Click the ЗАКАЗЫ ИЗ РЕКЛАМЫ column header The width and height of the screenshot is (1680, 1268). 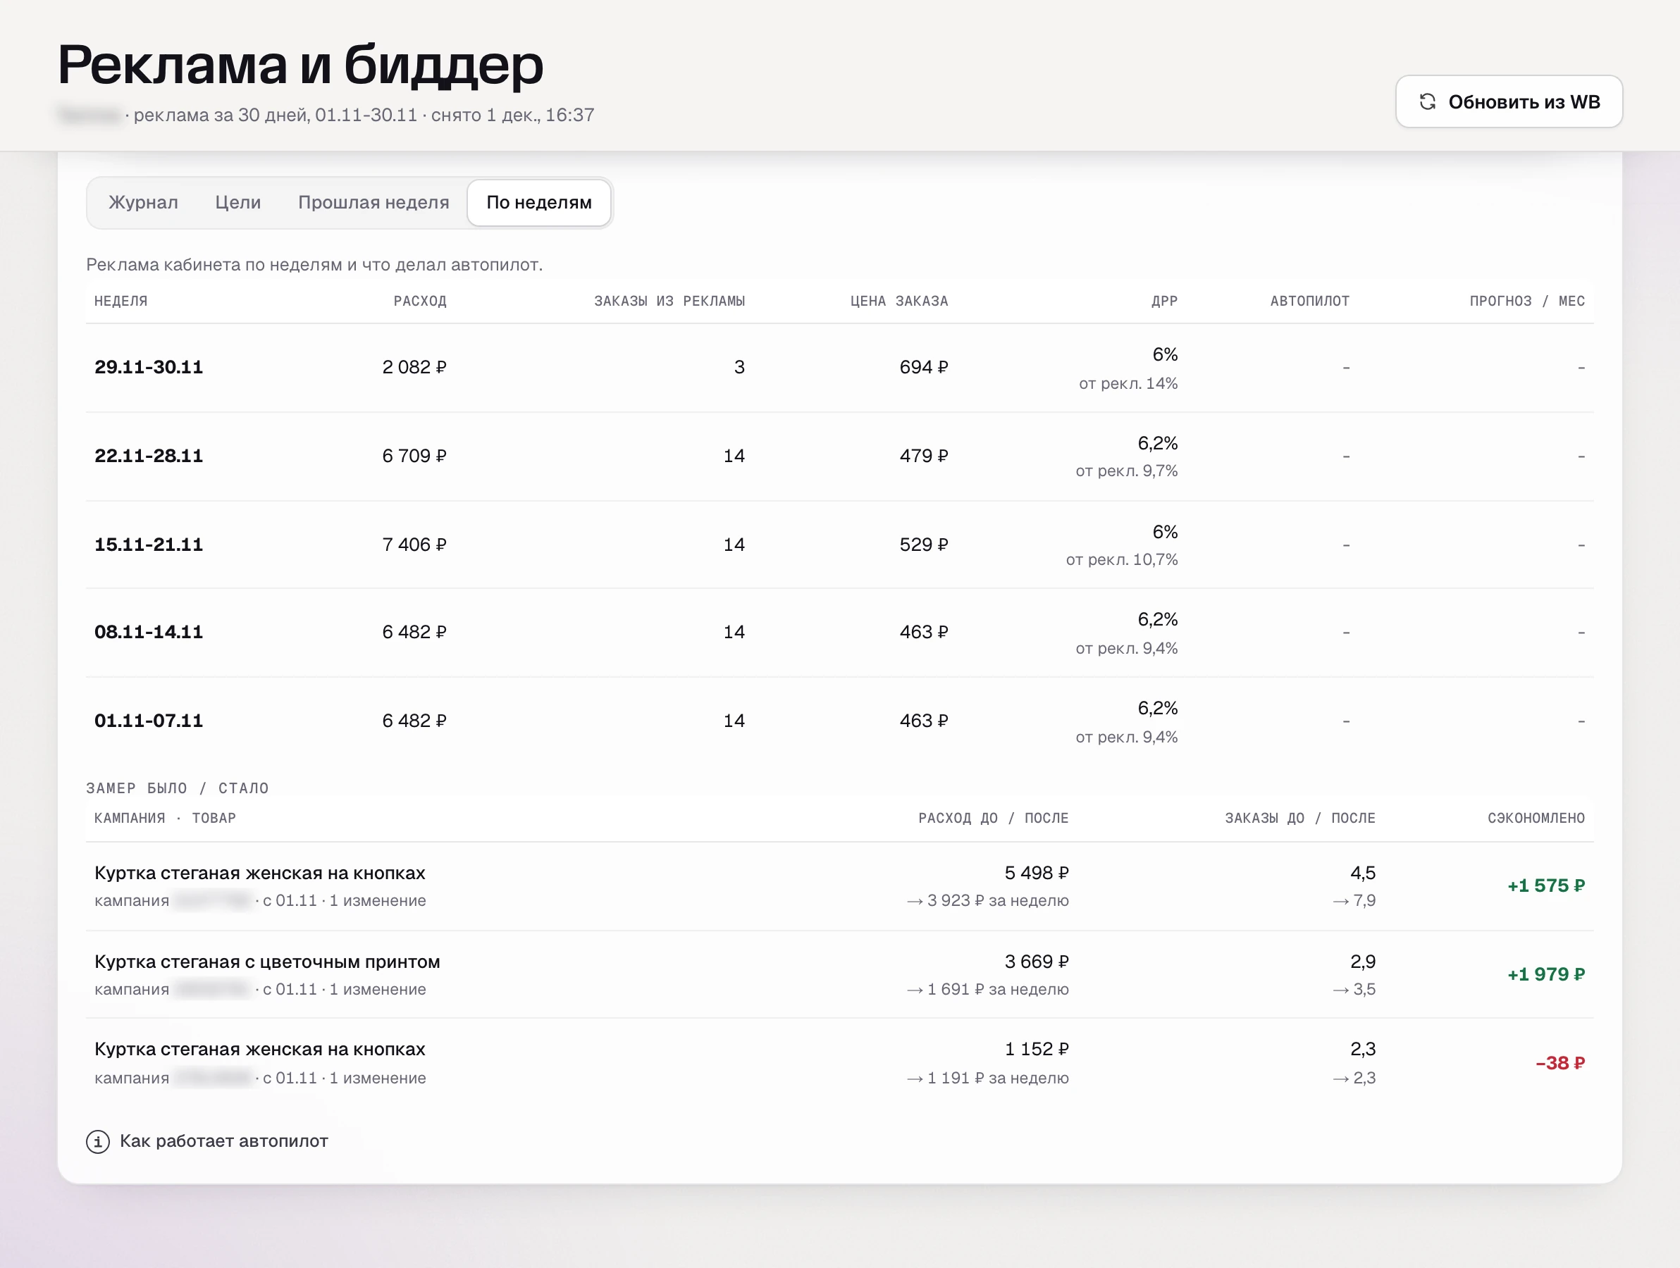(x=669, y=302)
